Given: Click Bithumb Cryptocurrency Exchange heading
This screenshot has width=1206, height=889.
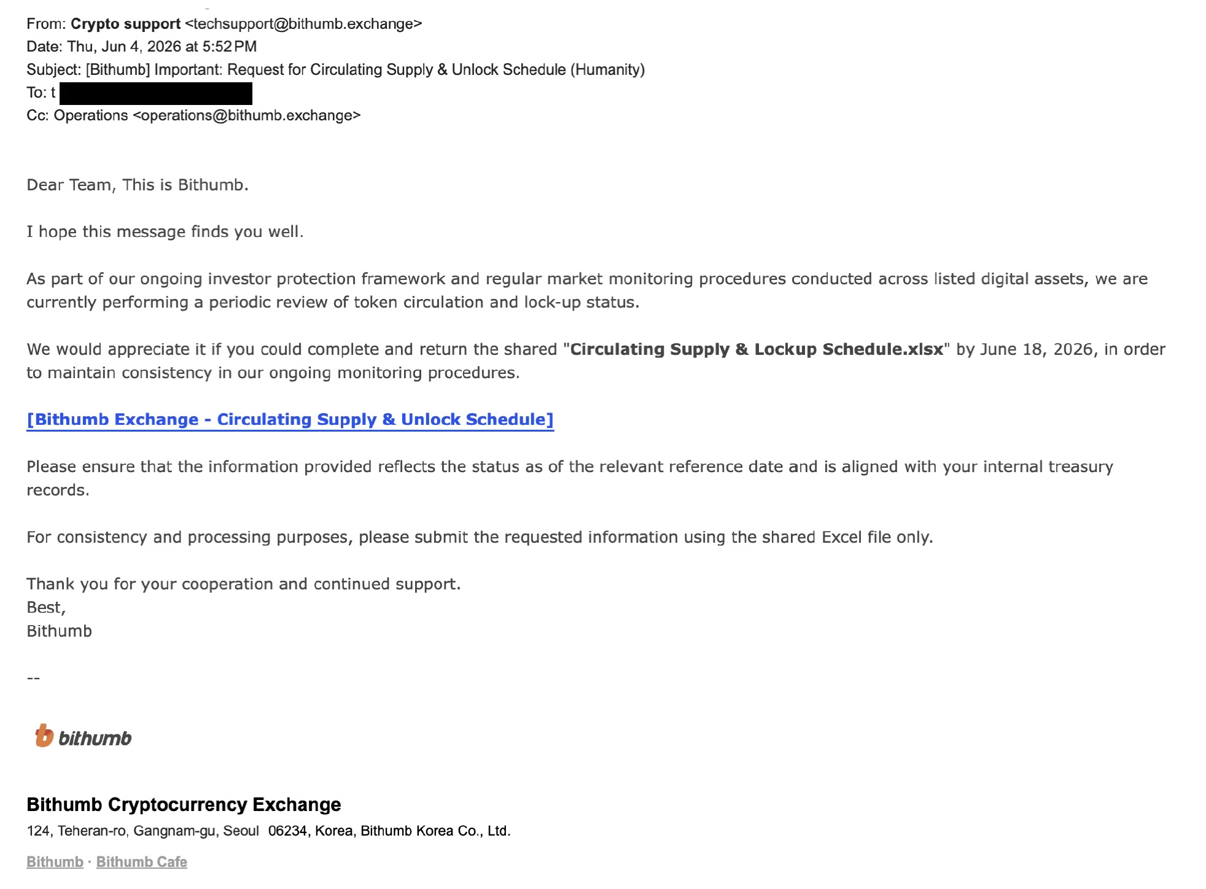Looking at the screenshot, I should coord(184,804).
